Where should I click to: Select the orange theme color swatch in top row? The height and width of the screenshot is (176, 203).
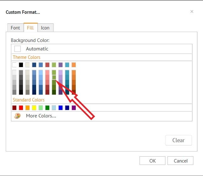(74, 65)
